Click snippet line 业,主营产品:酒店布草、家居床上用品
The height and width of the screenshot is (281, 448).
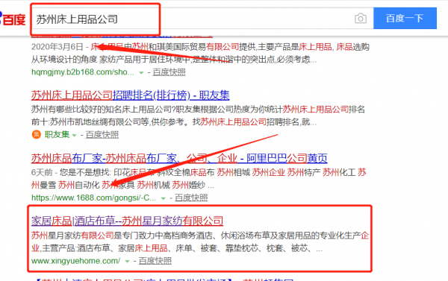tap(177, 248)
